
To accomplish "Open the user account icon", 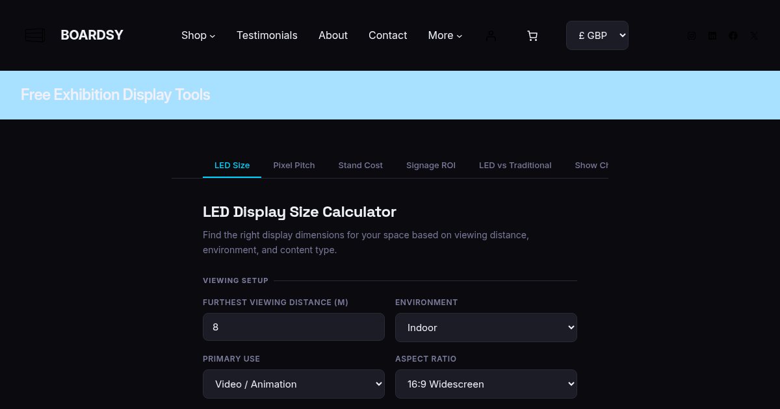I will (x=491, y=36).
